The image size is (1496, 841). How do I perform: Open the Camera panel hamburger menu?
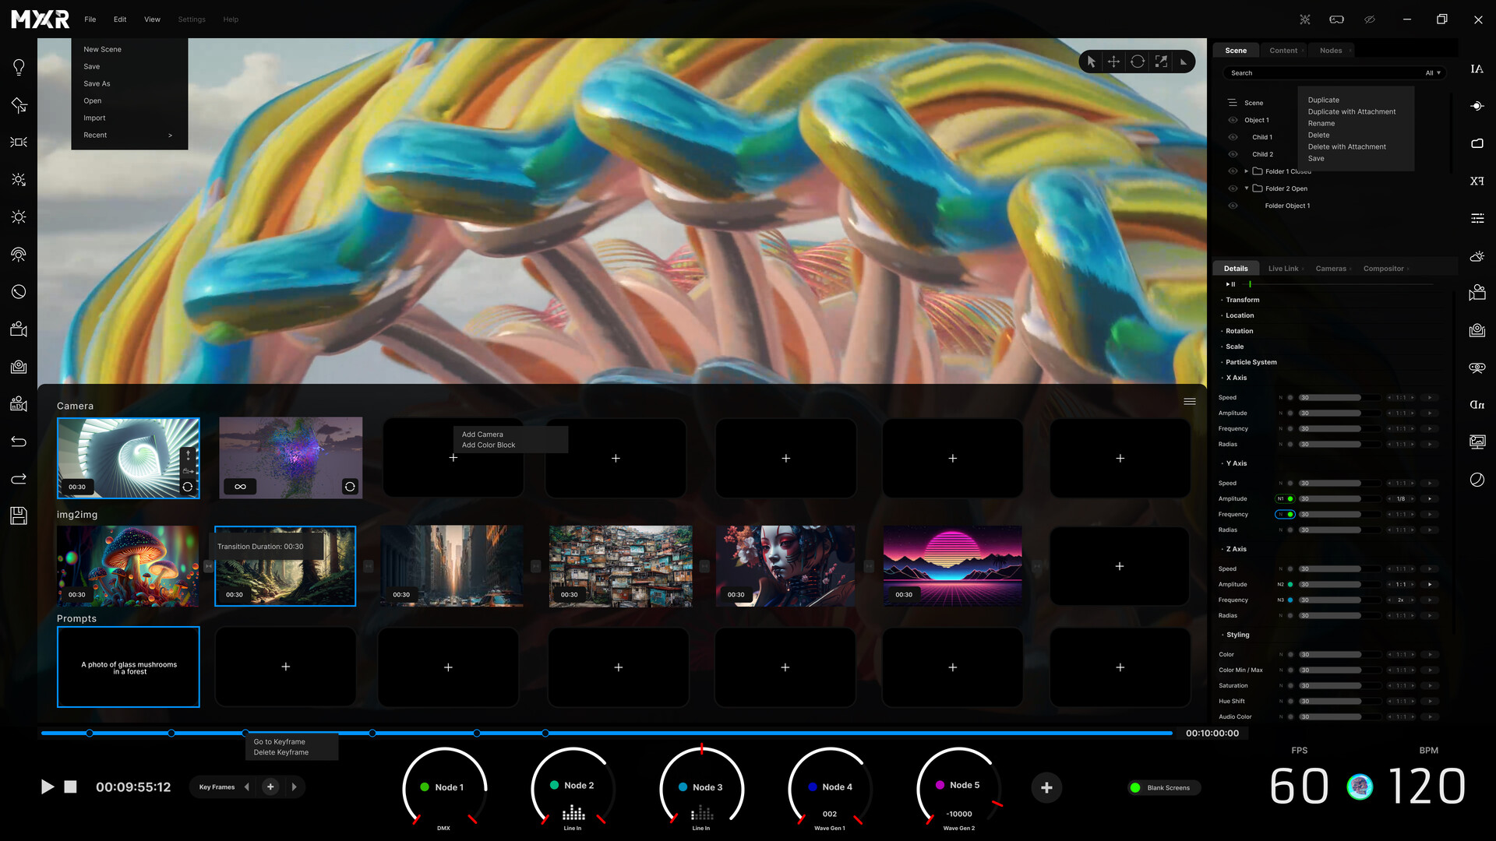(1190, 401)
